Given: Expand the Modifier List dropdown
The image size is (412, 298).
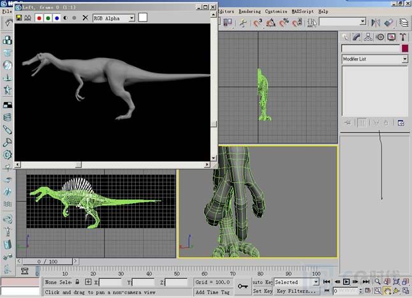Looking at the screenshot, I should pyautogui.click(x=405, y=59).
